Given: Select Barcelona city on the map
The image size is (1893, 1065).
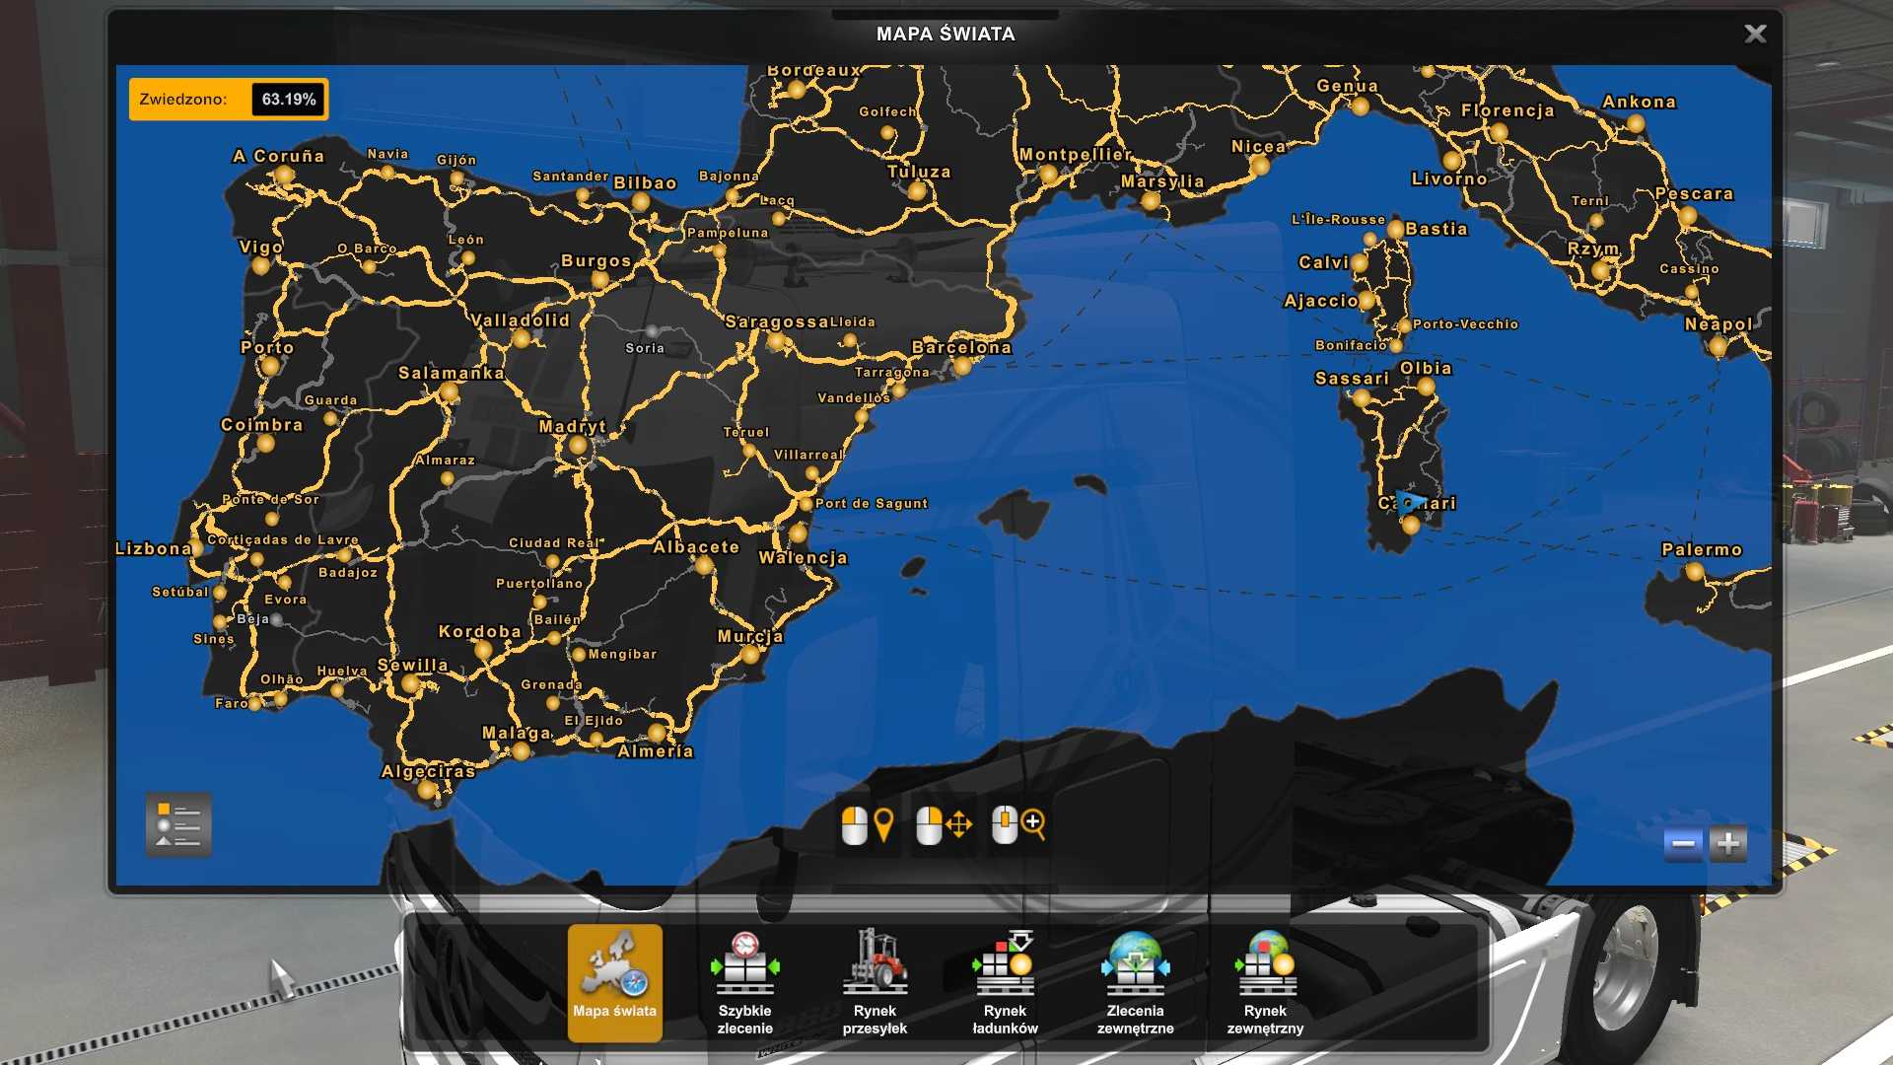Looking at the screenshot, I should [x=962, y=367].
